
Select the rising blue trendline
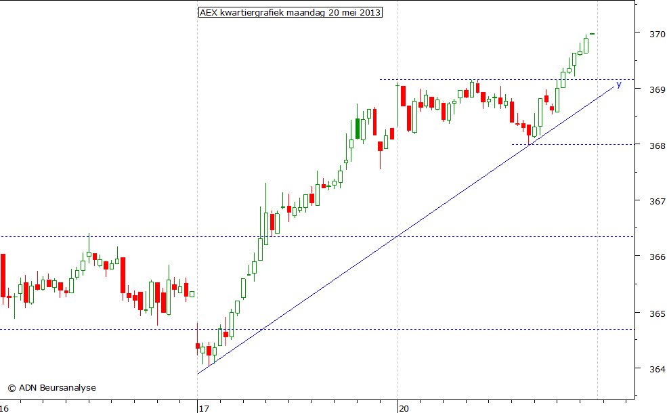406,230
